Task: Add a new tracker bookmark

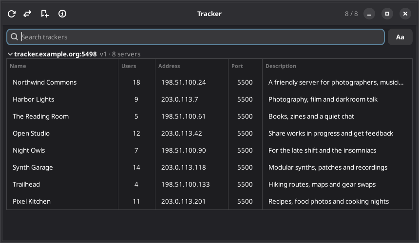Action: click(45, 14)
